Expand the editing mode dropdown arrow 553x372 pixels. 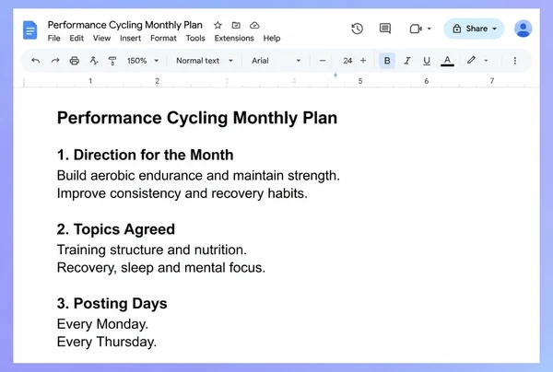point(486,61)
